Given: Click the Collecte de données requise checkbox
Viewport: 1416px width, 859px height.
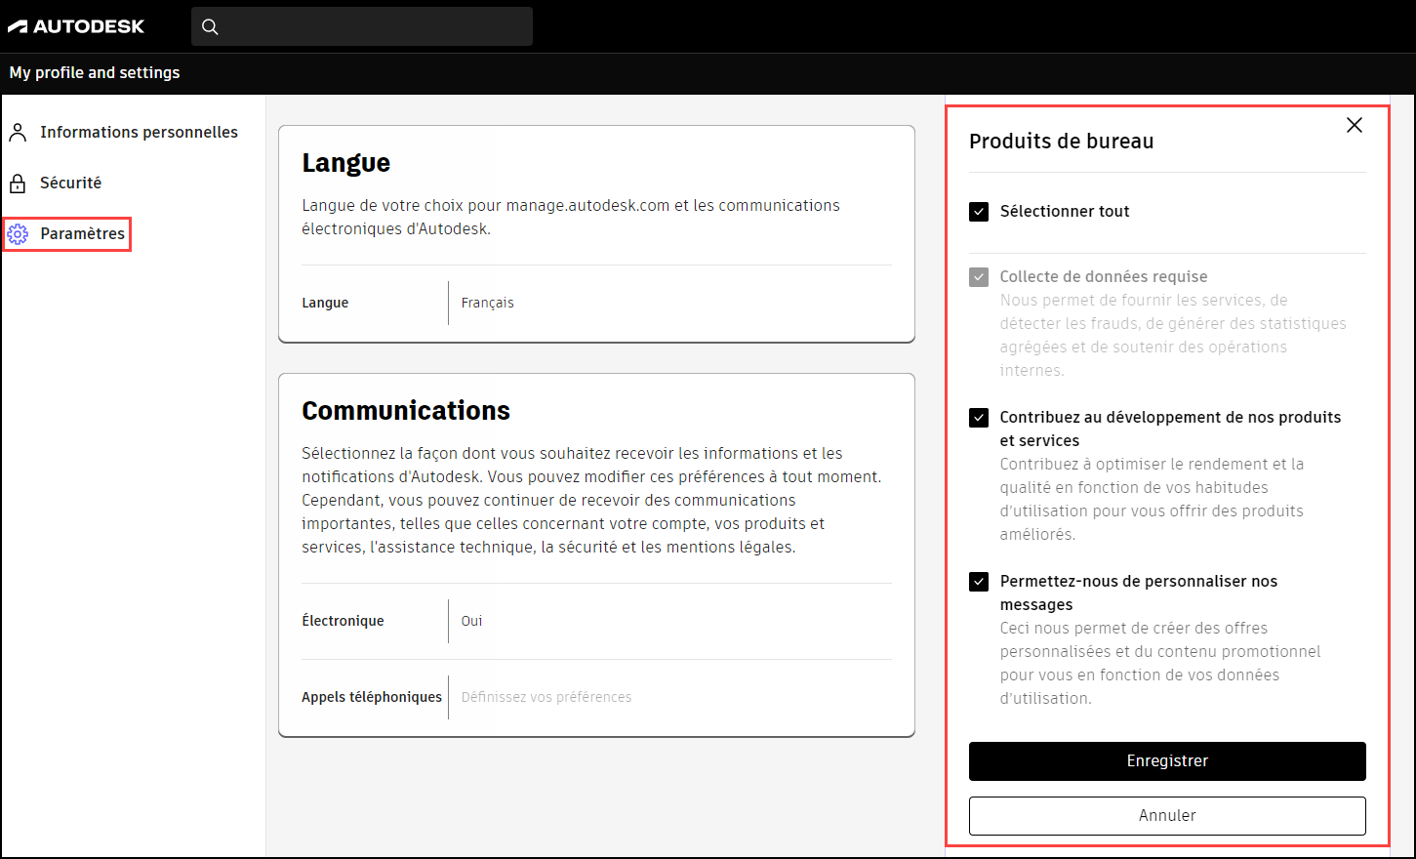Looking at the screenshot, I should 979,276.
